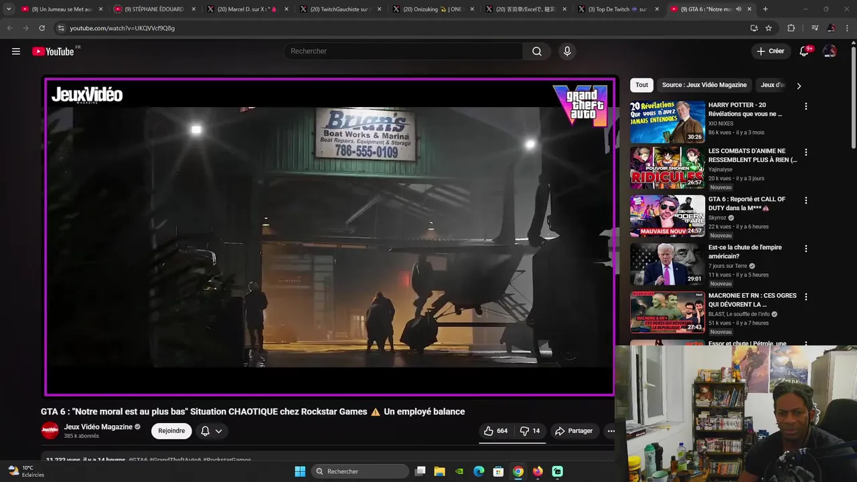Image resolution: width=857 pixels, height=482 pixels.
Task: Open Task View on taskbar
Action: click(420, 471)
